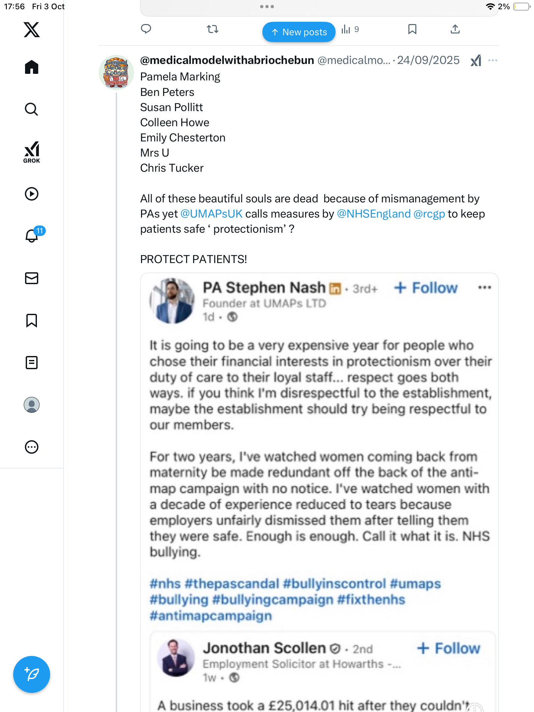Open Bookmarks in the sidebar
This screenshot has width=534, height=712.
pos(32,320)
